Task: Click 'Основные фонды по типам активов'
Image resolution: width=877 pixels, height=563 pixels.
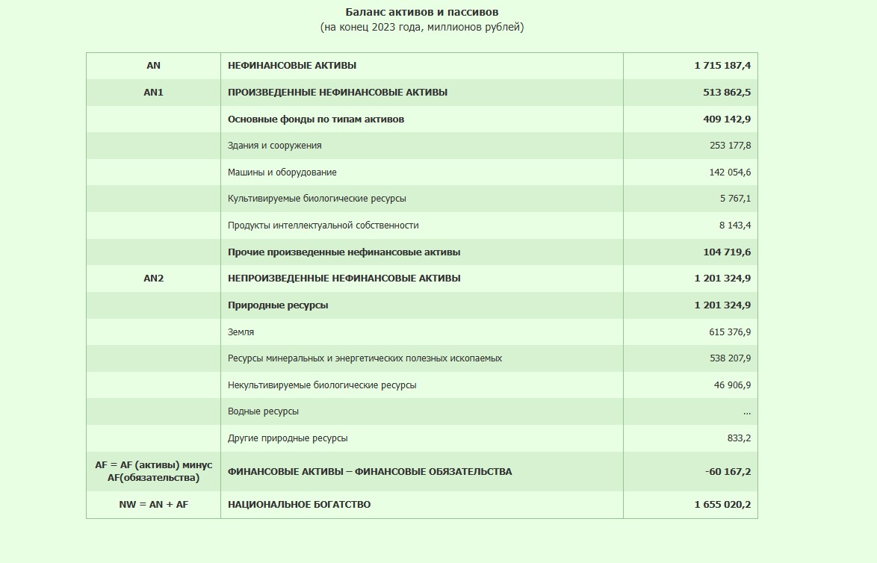Action: (316, 119)
